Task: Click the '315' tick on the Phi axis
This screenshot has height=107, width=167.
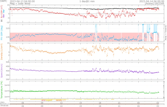Action: pyautogui.click(x=8, y=28)
